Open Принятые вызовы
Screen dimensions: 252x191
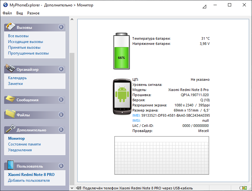24,47
